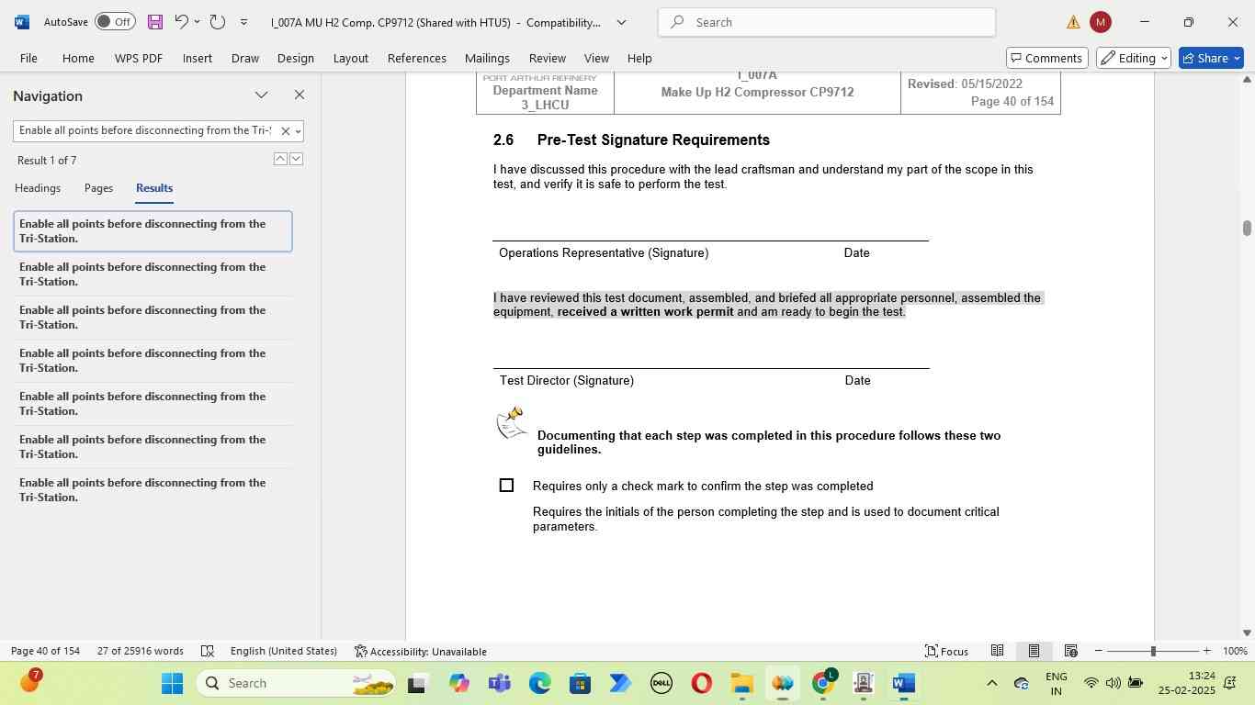This screenshot has height=705, width=1255.
Task: Open the Help tab
Action: (x=639, y=58)
